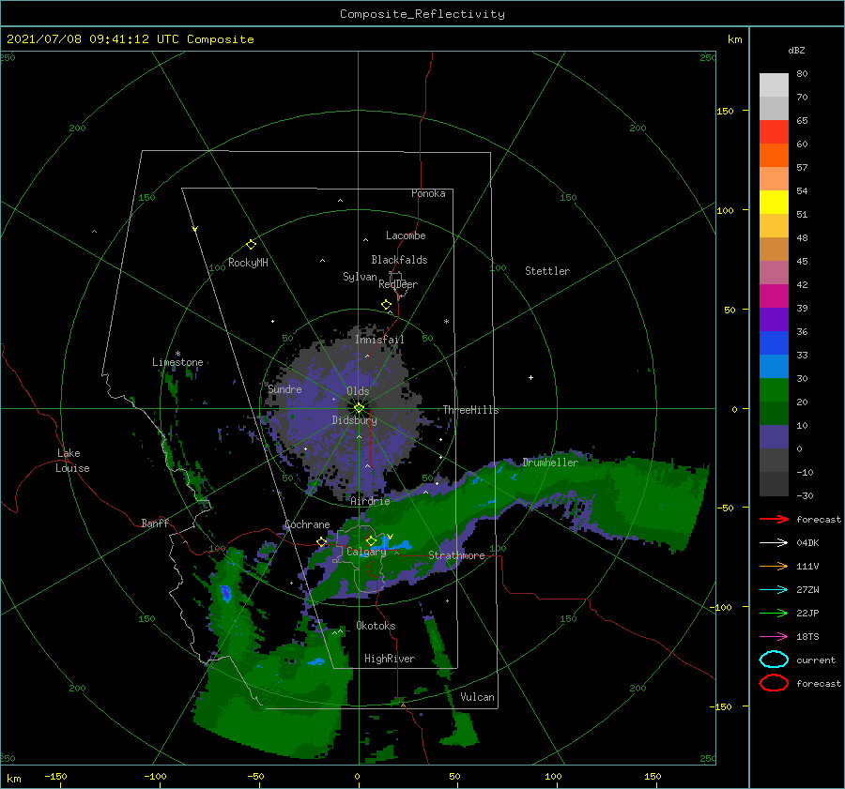This screenshot has width=845, height=789.
Task: Click the 18TS legend label
Action: pos(807,637)
